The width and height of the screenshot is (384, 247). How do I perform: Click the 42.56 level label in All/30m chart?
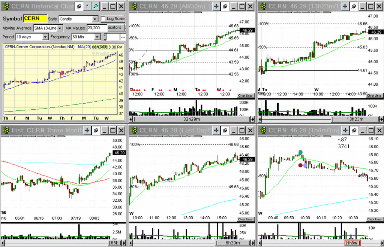tap(234, 74)
